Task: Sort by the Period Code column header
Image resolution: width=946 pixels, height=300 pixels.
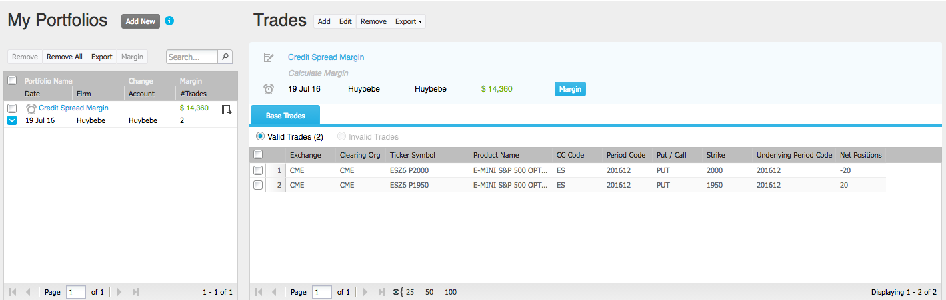Action: (627, 155)
